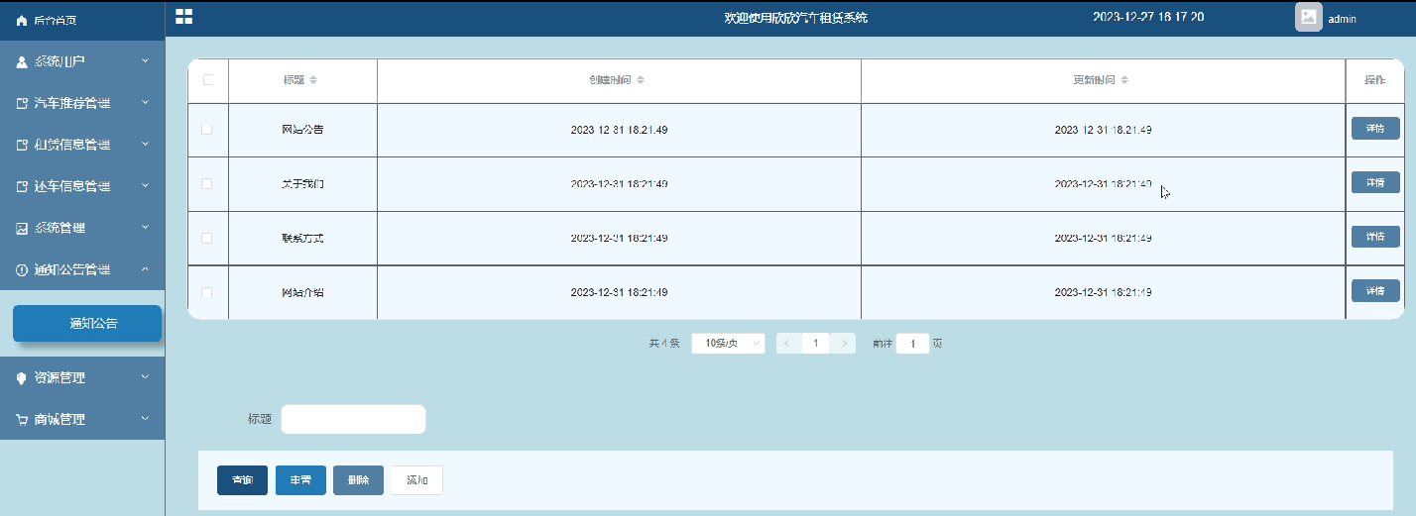Click the icon beside 汽车推荐管理

coord(22,103)
